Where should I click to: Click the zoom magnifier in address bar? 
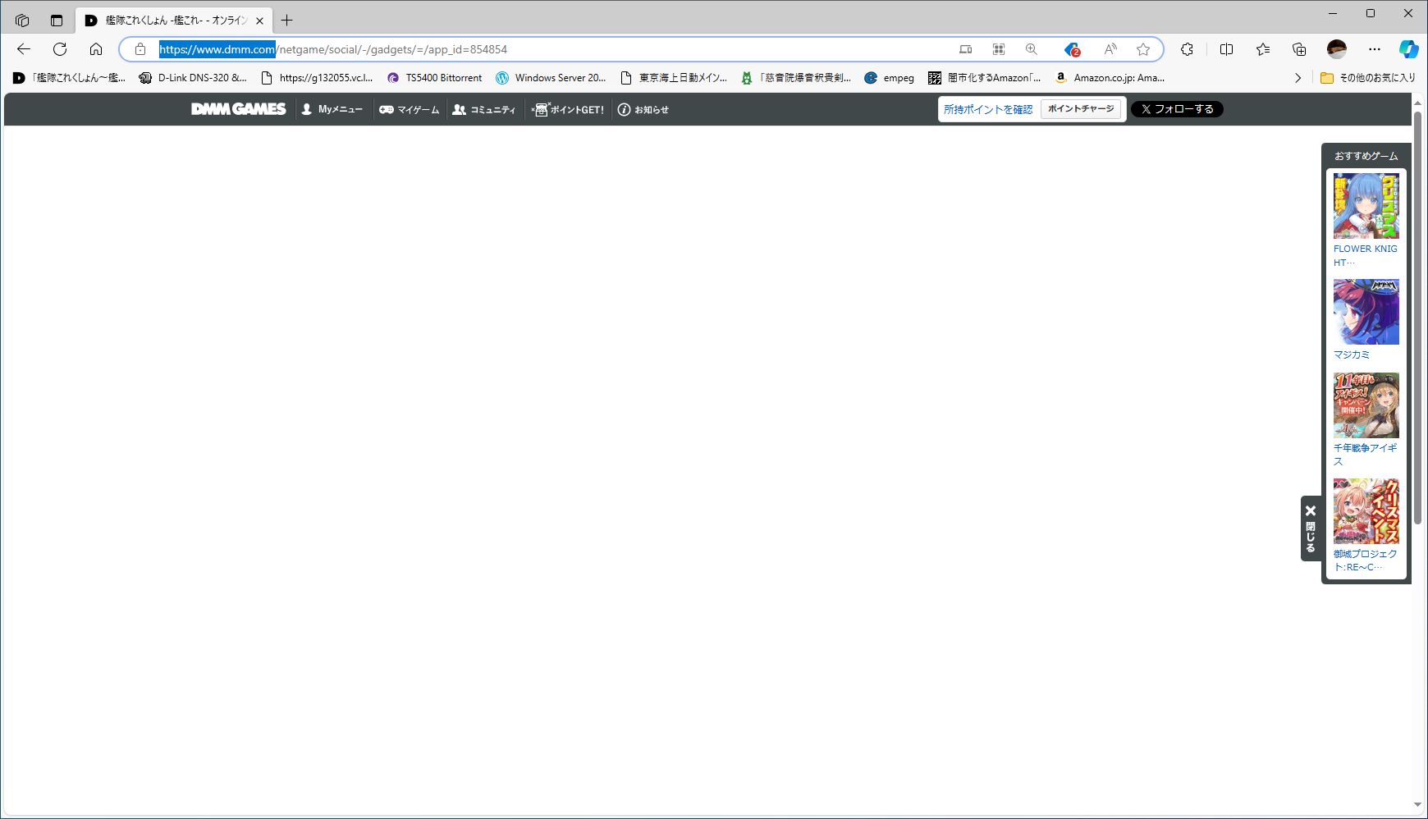pos(1032,49)
